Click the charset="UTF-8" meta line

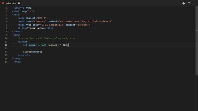click(33, 18)
